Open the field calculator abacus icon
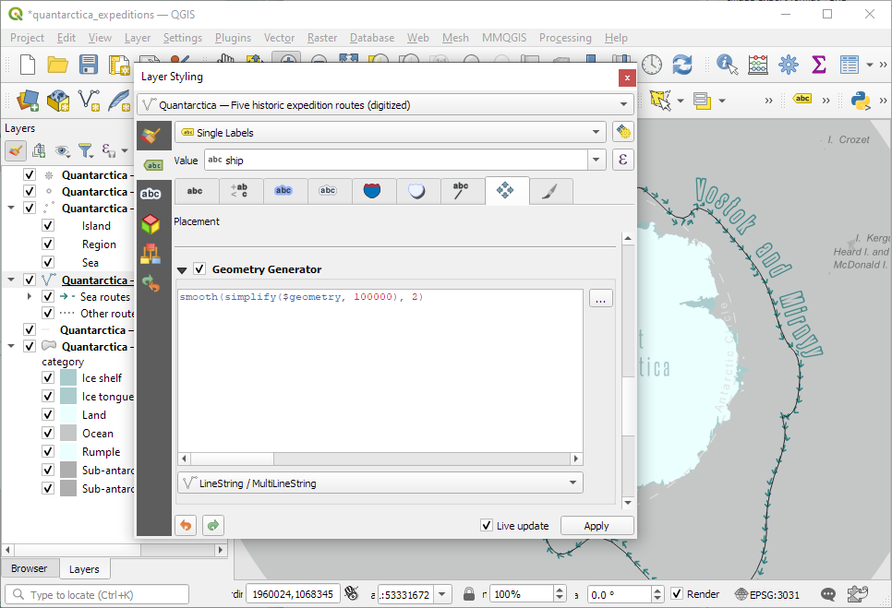This screenshot has width=892, height=608. click(758, 65)
